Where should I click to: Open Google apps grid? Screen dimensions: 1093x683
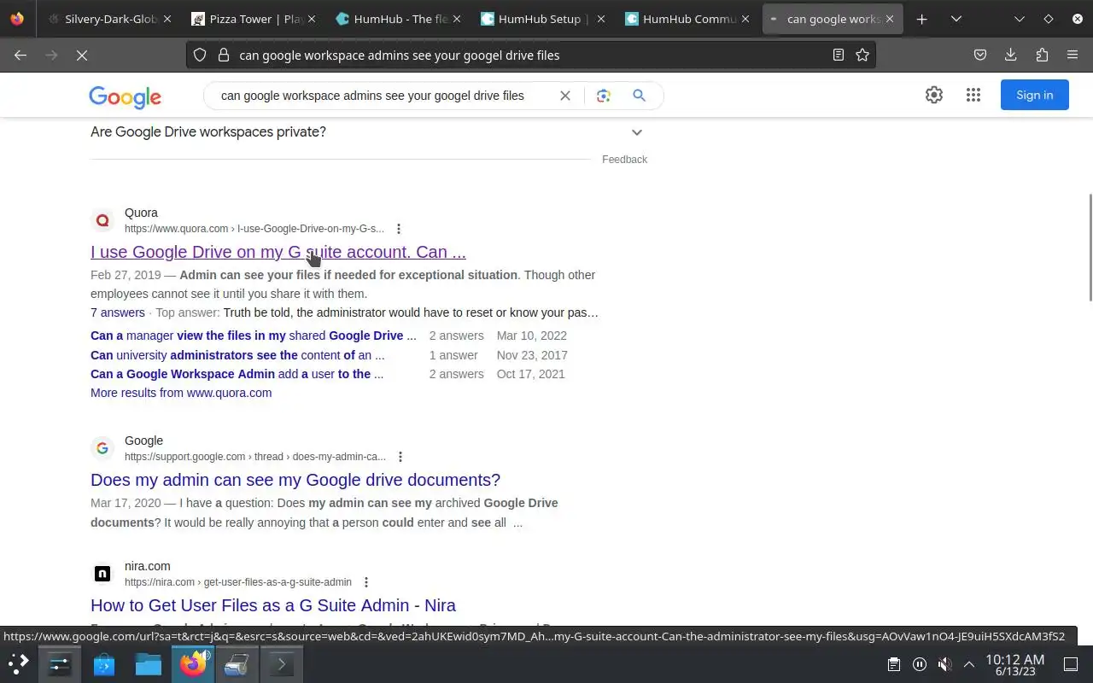[x=973, y=95]
